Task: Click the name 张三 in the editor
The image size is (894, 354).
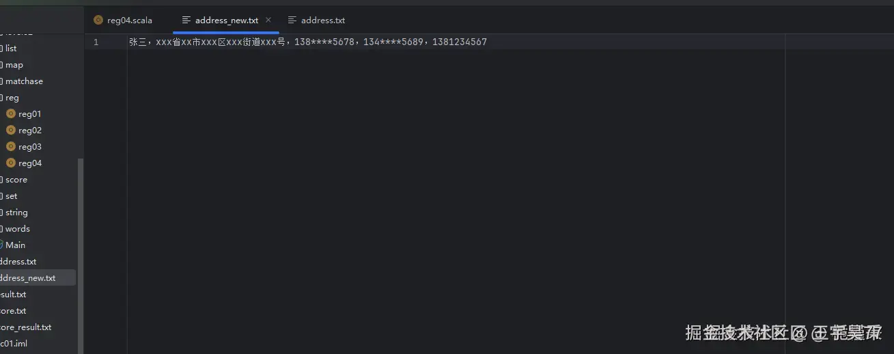Action: pos(137,42)
